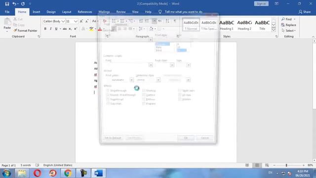This screenshot has height=178, width=316.
Task: Click Cancel in the Font dialog
Action: point(205,138)
